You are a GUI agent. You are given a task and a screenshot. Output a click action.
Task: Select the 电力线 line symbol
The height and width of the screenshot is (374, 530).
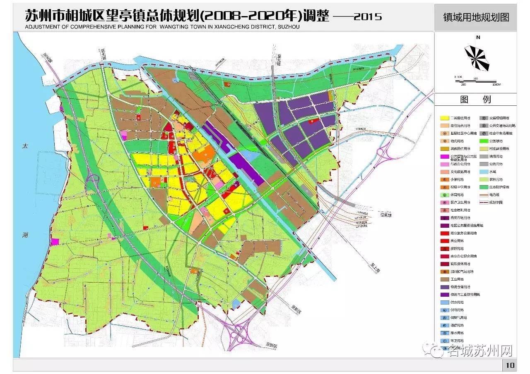pyautogui.click(x=484, y=195)
